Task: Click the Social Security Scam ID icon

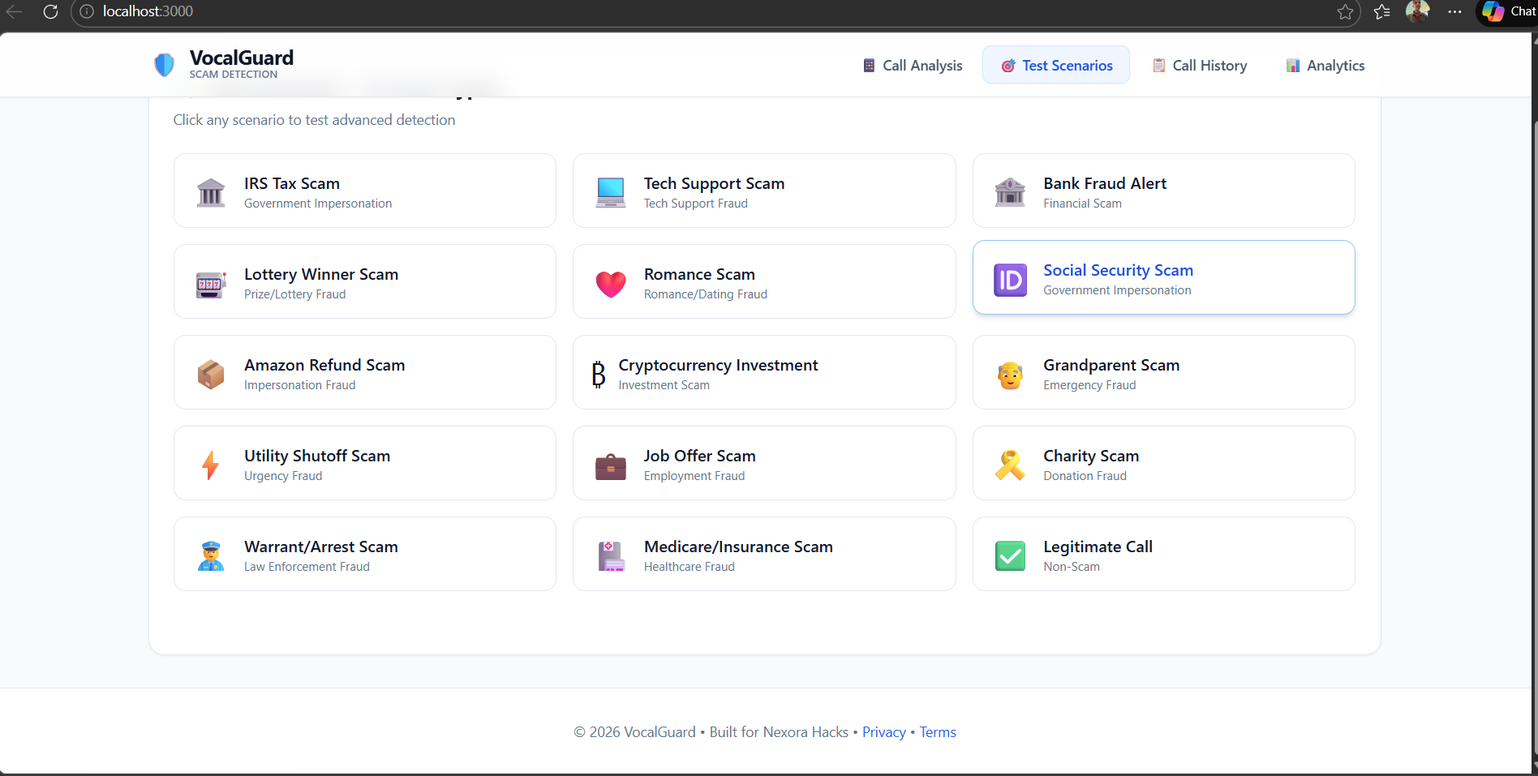Action: point(1010,280)
